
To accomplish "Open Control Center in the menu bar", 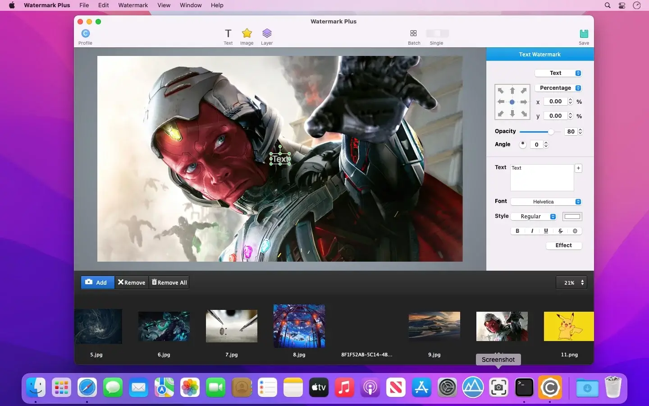I will tap(622, 5).
